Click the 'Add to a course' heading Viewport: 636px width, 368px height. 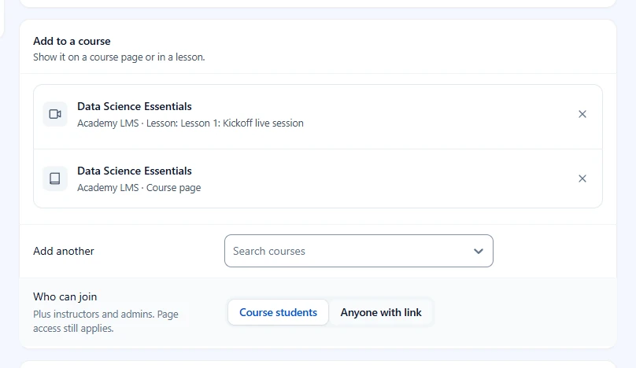(72, 41)
